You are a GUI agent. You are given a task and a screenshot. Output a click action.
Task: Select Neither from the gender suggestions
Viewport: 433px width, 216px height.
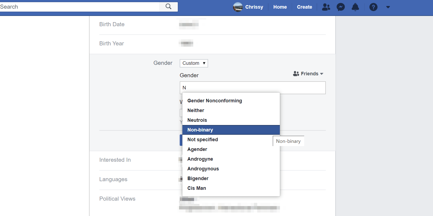coord(231,110)
